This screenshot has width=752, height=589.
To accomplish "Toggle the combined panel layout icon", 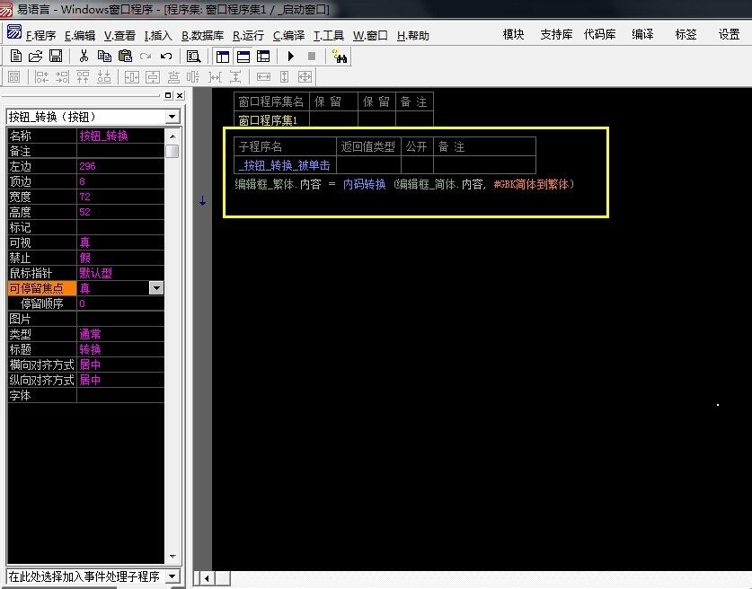I will [x=263, y=57].
